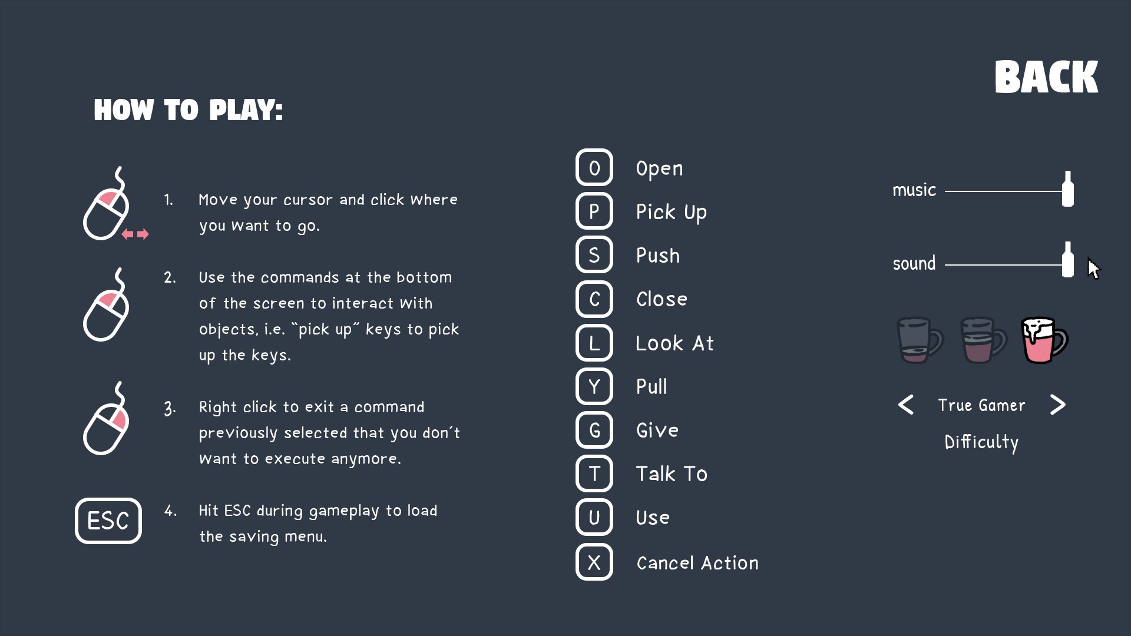The height and width of the screenshot is (636, 1131).
Task: Click the right arrow beside True Gamer
Action: tap(1058, 405)
